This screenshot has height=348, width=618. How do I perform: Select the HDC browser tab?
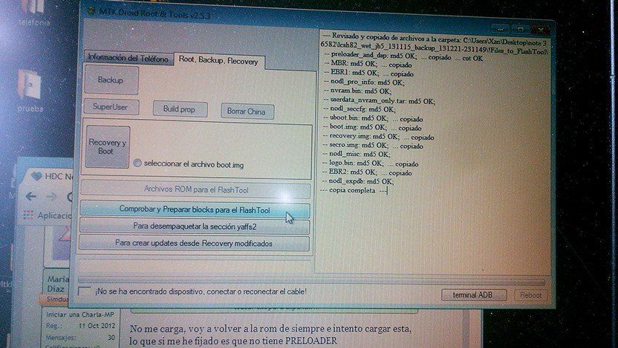(x=51, y=176)
